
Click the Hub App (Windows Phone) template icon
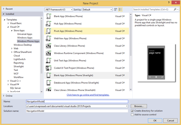(49, 24)
